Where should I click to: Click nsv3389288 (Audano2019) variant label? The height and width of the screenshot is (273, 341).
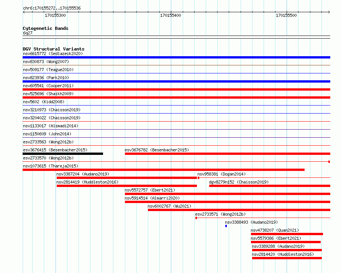pyautogui.click(x=278, y=246)
